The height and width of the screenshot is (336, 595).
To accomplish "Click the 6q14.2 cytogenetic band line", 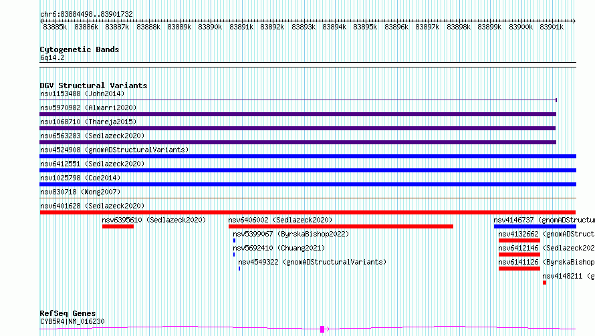I will tap(308, 65).
